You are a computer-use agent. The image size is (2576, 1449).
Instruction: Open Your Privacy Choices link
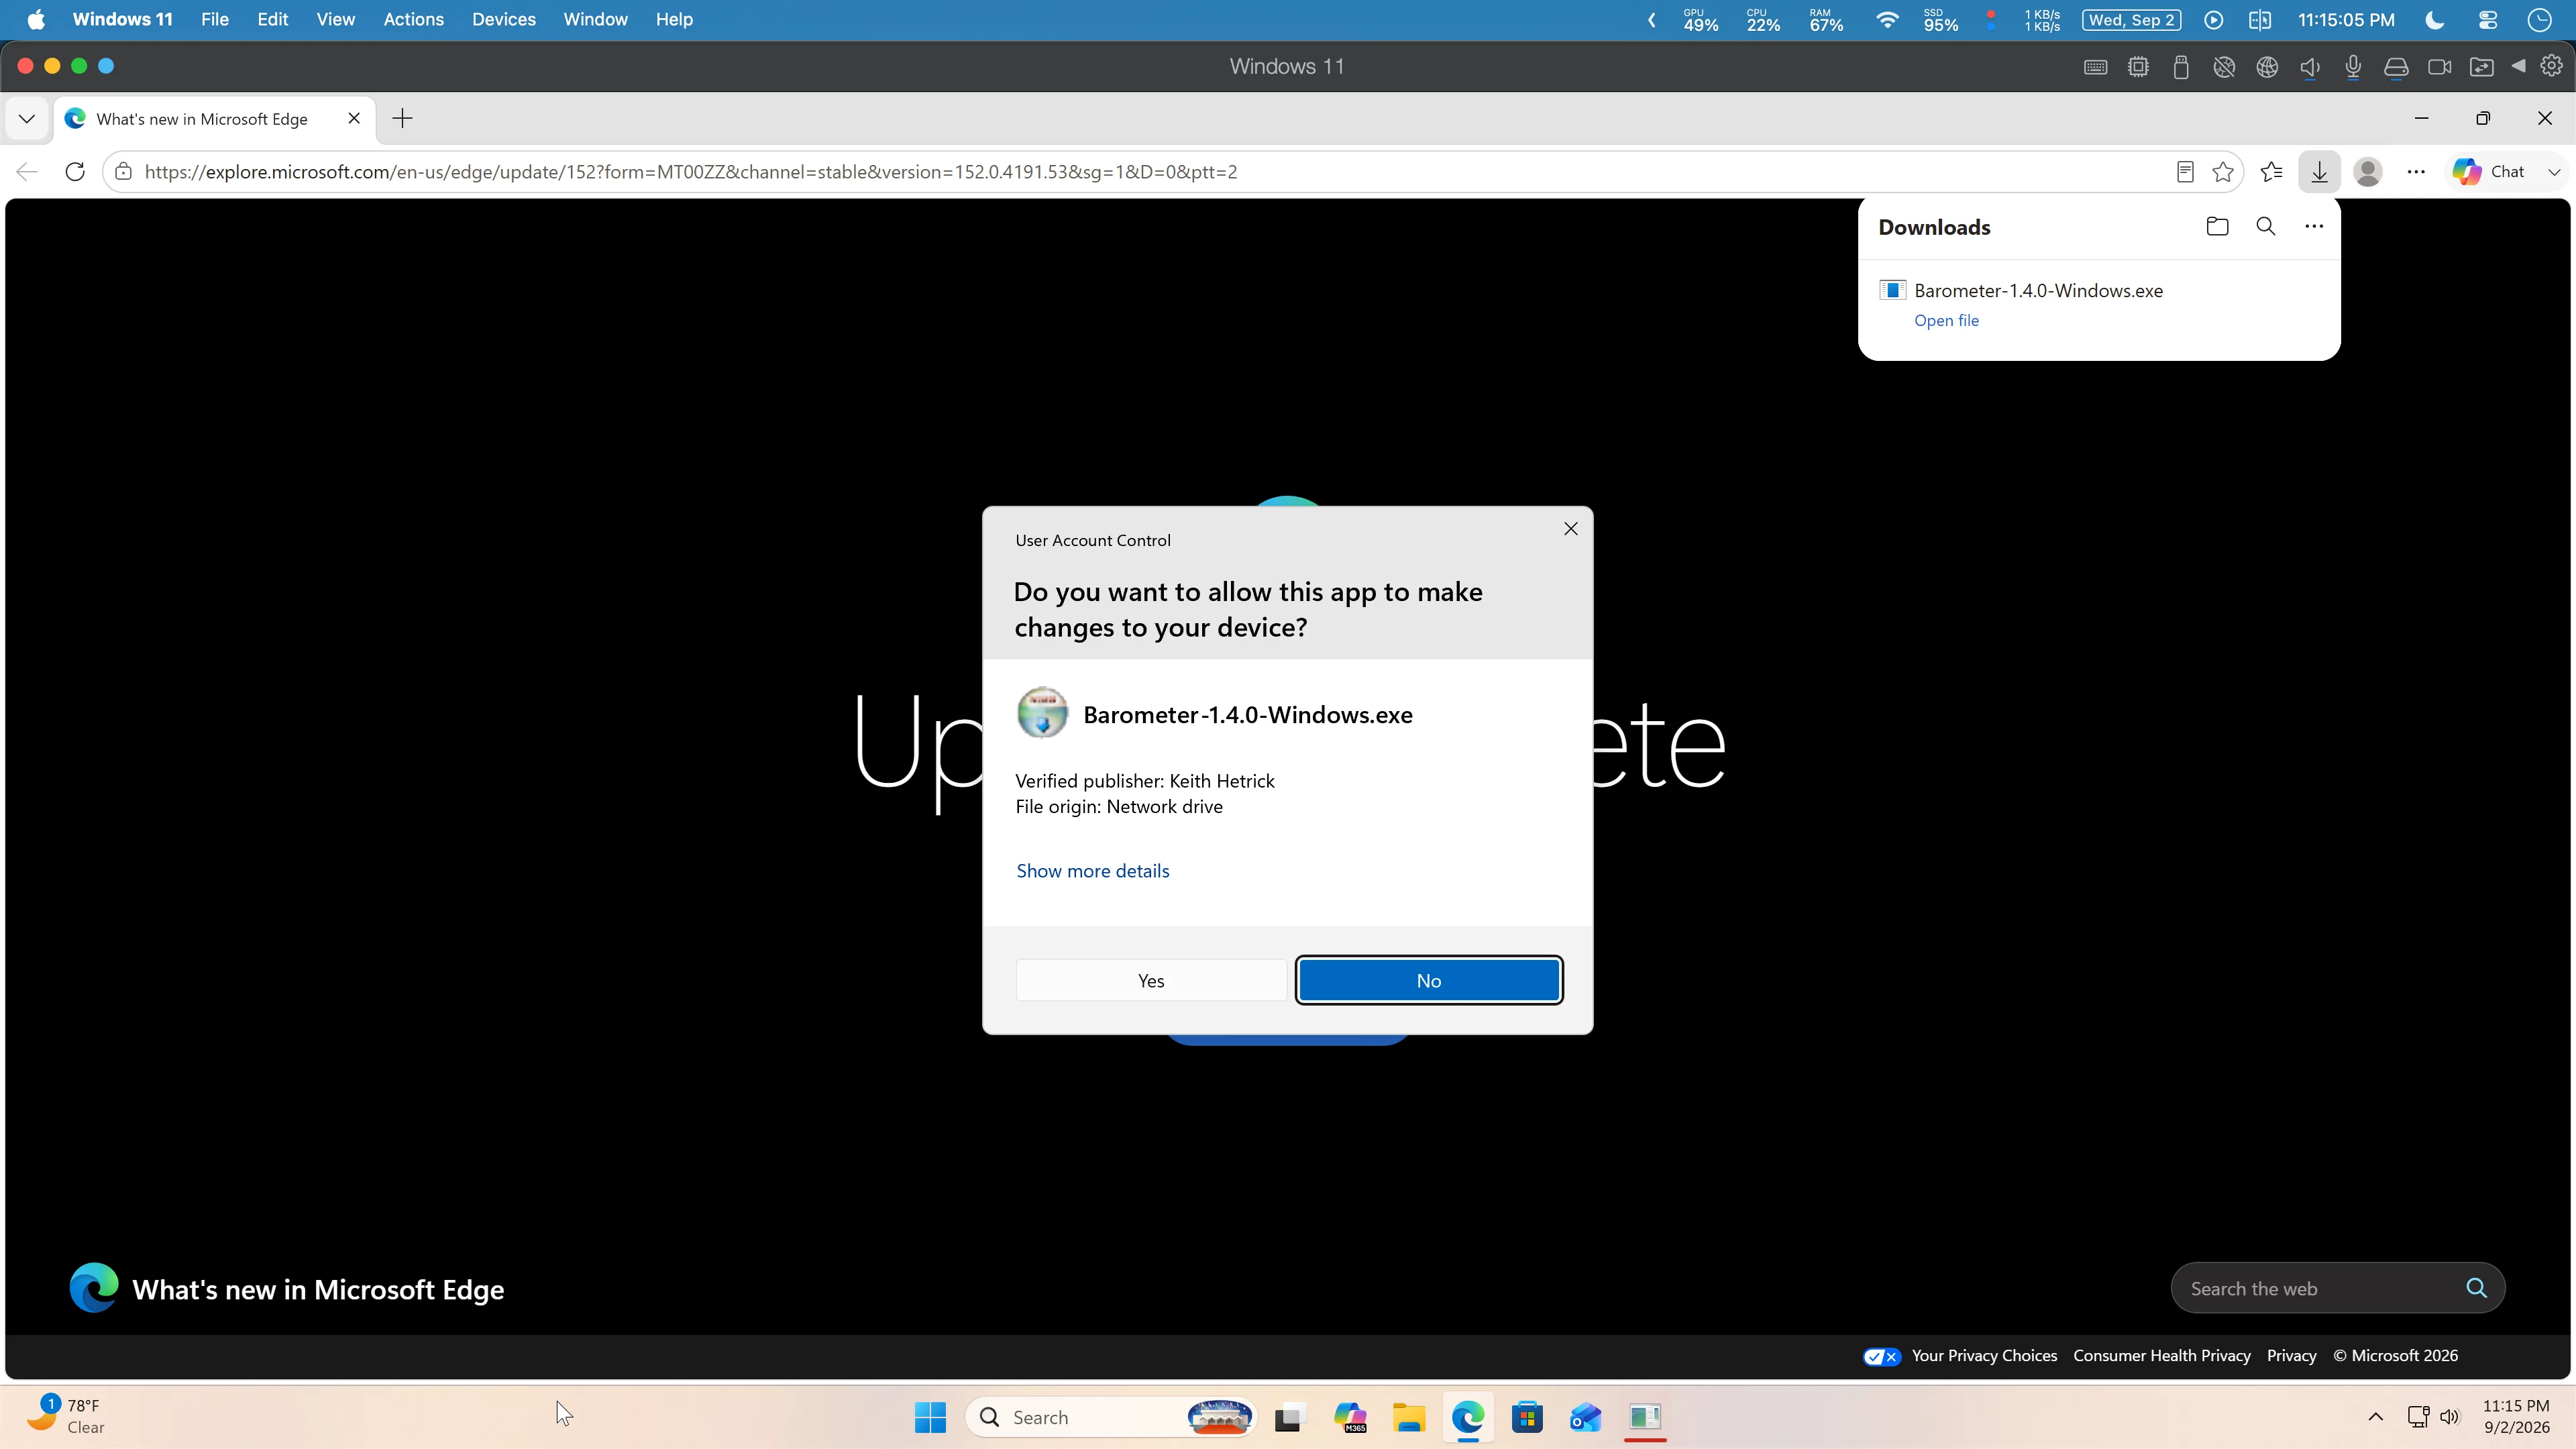pos(1984,1355)
